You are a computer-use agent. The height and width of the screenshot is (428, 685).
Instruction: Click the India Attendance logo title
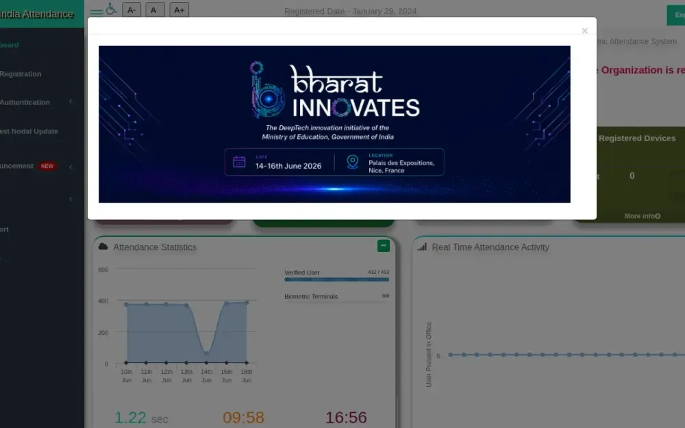pyautogui.click(x=37, y=14)
